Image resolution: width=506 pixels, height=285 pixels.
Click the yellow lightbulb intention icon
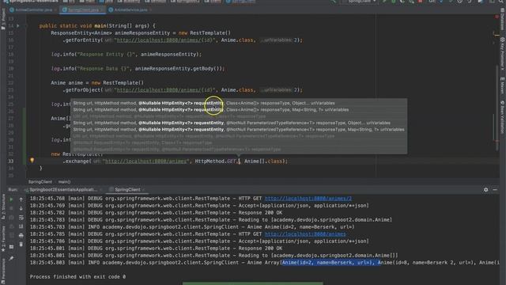click(x=32, y=160)
